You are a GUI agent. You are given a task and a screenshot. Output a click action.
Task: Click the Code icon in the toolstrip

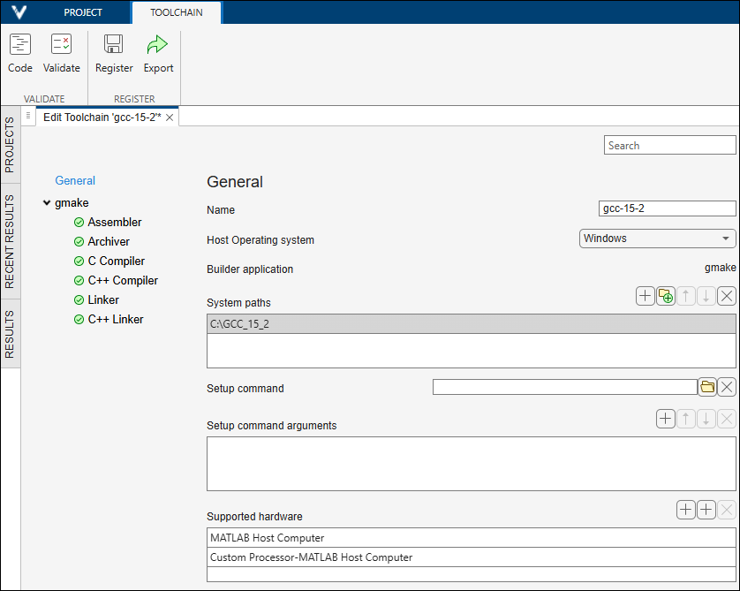19,45
